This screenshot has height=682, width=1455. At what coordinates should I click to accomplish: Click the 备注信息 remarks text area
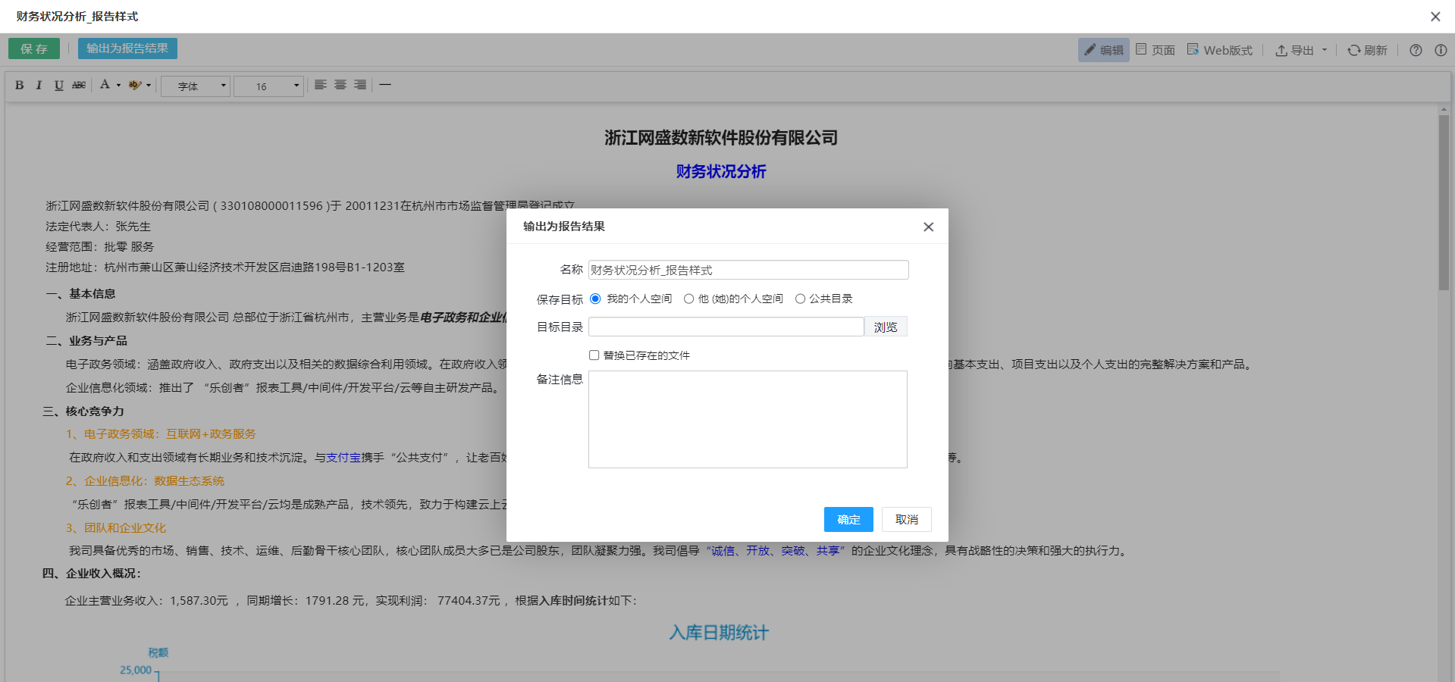coord(747,419)
